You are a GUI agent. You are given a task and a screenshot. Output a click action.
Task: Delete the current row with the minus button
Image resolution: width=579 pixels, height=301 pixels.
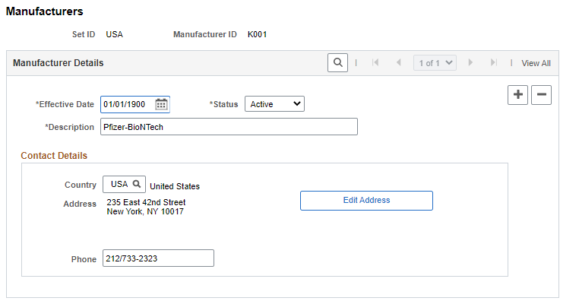[541, 95]
